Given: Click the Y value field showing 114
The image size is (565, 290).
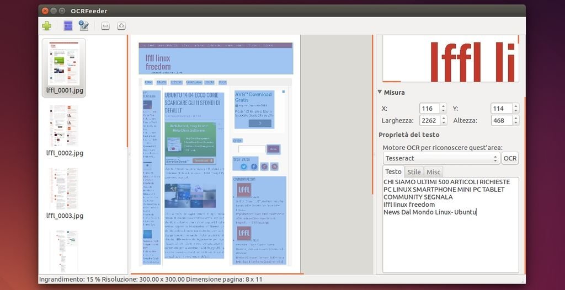Looking at the screenshot, I should click(x=501, y=109).
